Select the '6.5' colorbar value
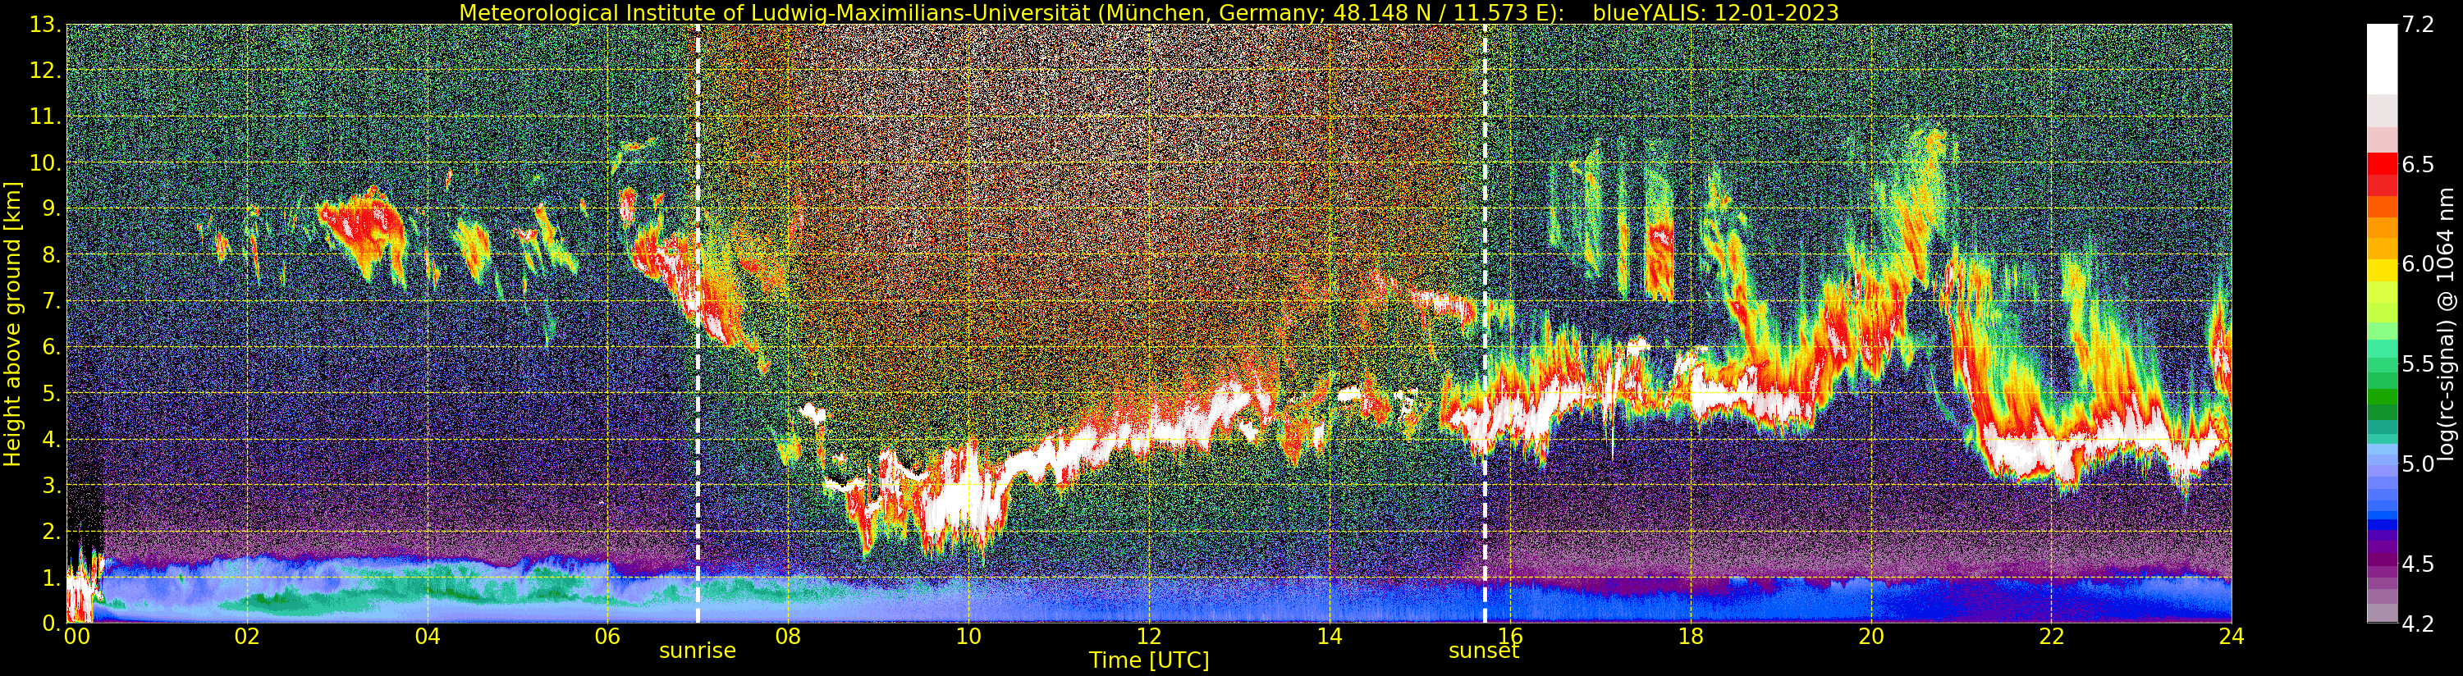Screen dimensions: 2463x676 coord(2417,164)
